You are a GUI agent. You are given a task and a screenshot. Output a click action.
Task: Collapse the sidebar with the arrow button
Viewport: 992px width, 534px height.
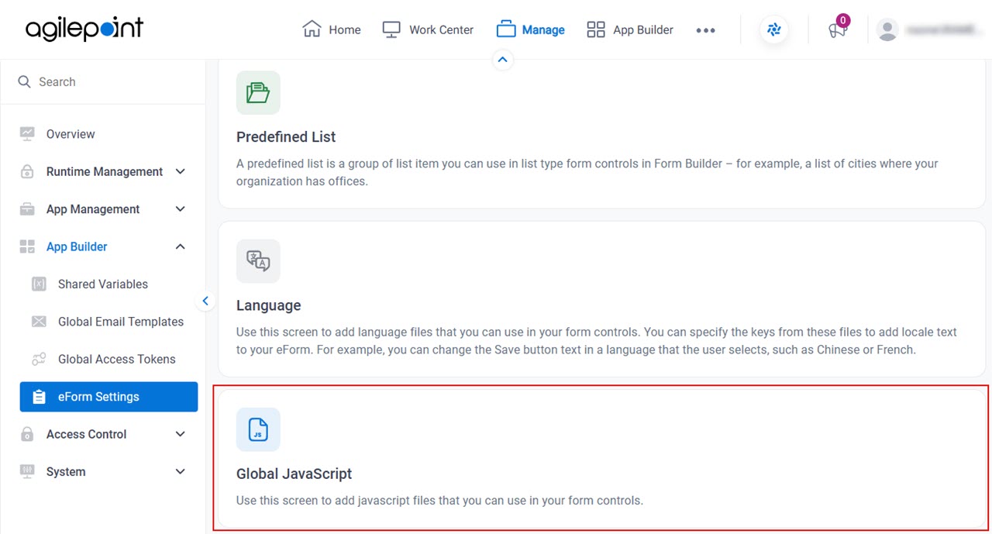point(205,301)
